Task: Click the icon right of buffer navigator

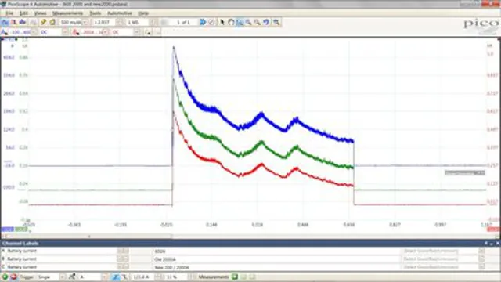Action: [x=211, y=22]
